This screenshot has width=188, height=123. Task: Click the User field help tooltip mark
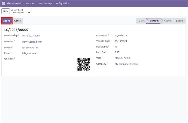tap(102, 57)
